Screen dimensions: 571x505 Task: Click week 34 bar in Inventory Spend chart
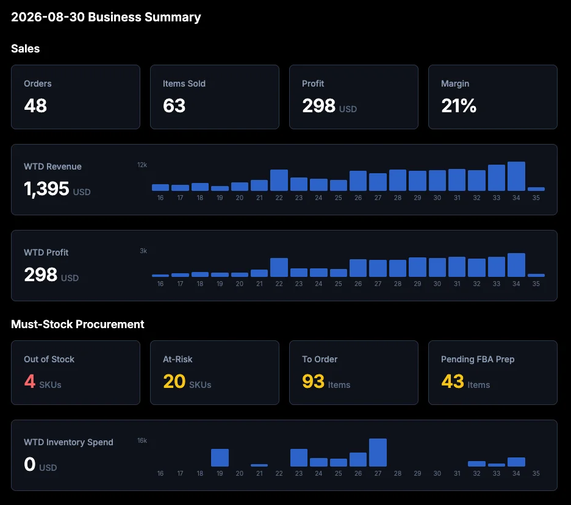[516, 462]
